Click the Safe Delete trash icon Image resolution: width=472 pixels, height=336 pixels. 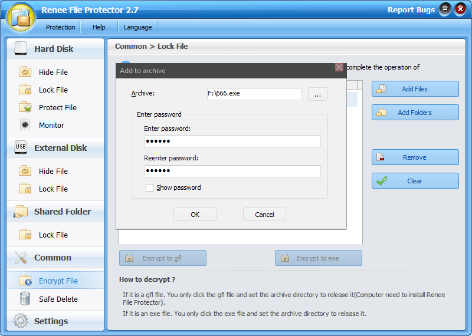click(x=25, y=299)
